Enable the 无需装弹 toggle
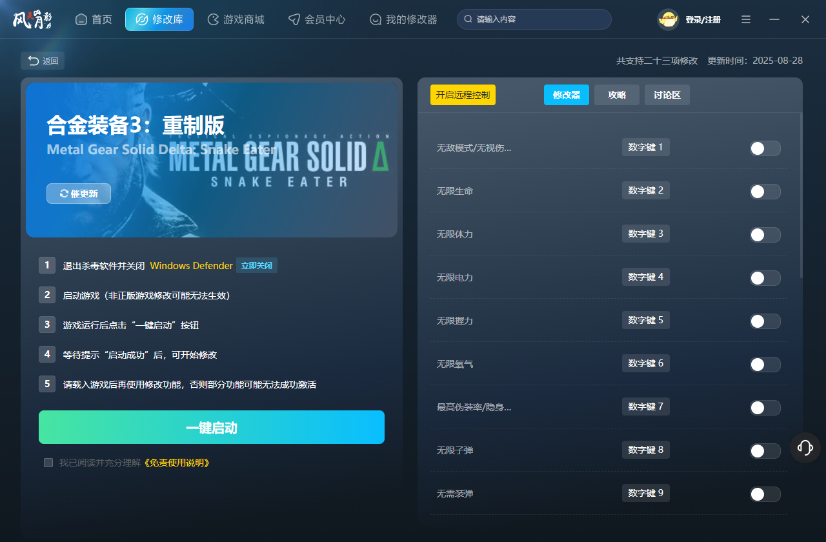The width and height of the screenshot is (826, 542). pyautogui.click(x=765, y=494)
